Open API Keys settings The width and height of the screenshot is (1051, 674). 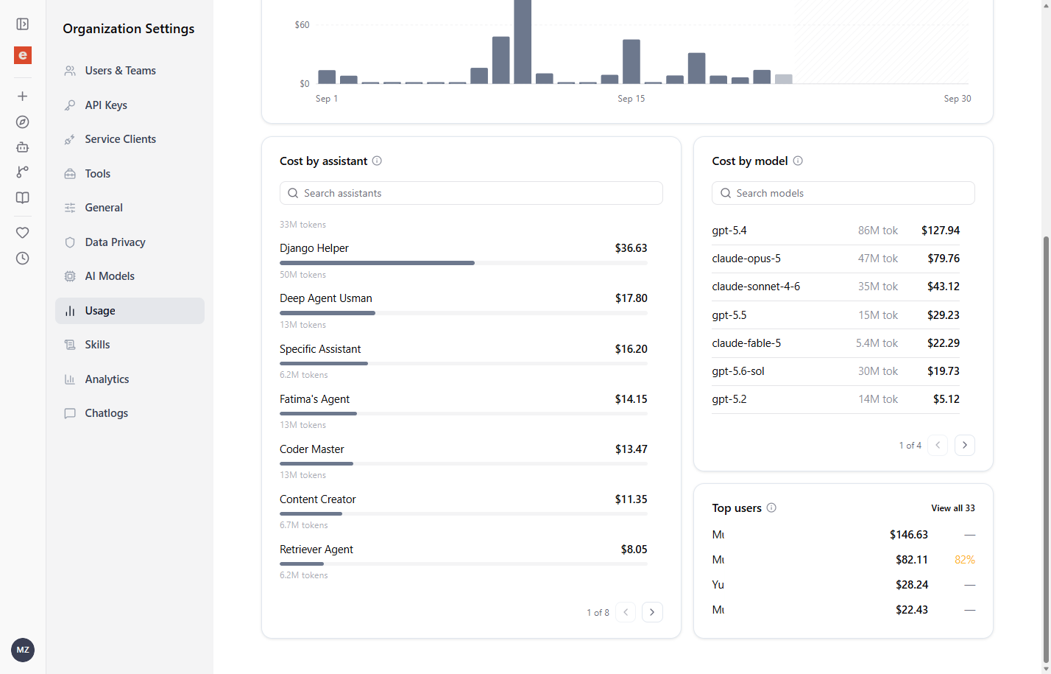(130, 105)
